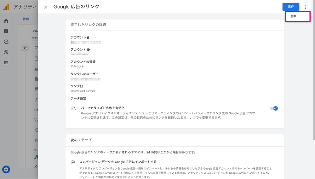This screenshot has width=315, height=179.
Task: Click 'コンバージョン データを Google 広告にインポートする' heading
Action: click(x=118, y=162)
